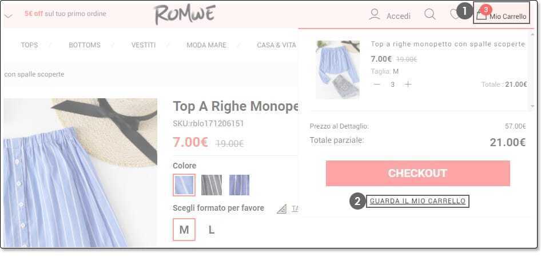Image resolution: width=541 pixels, height=257 pixels.
Task: Choose the gray striped color swatch
Action: (x=212, y=185)
